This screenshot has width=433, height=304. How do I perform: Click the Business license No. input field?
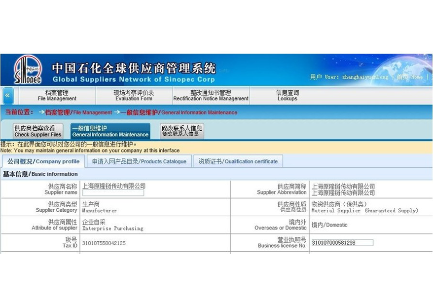click(342, 243)
